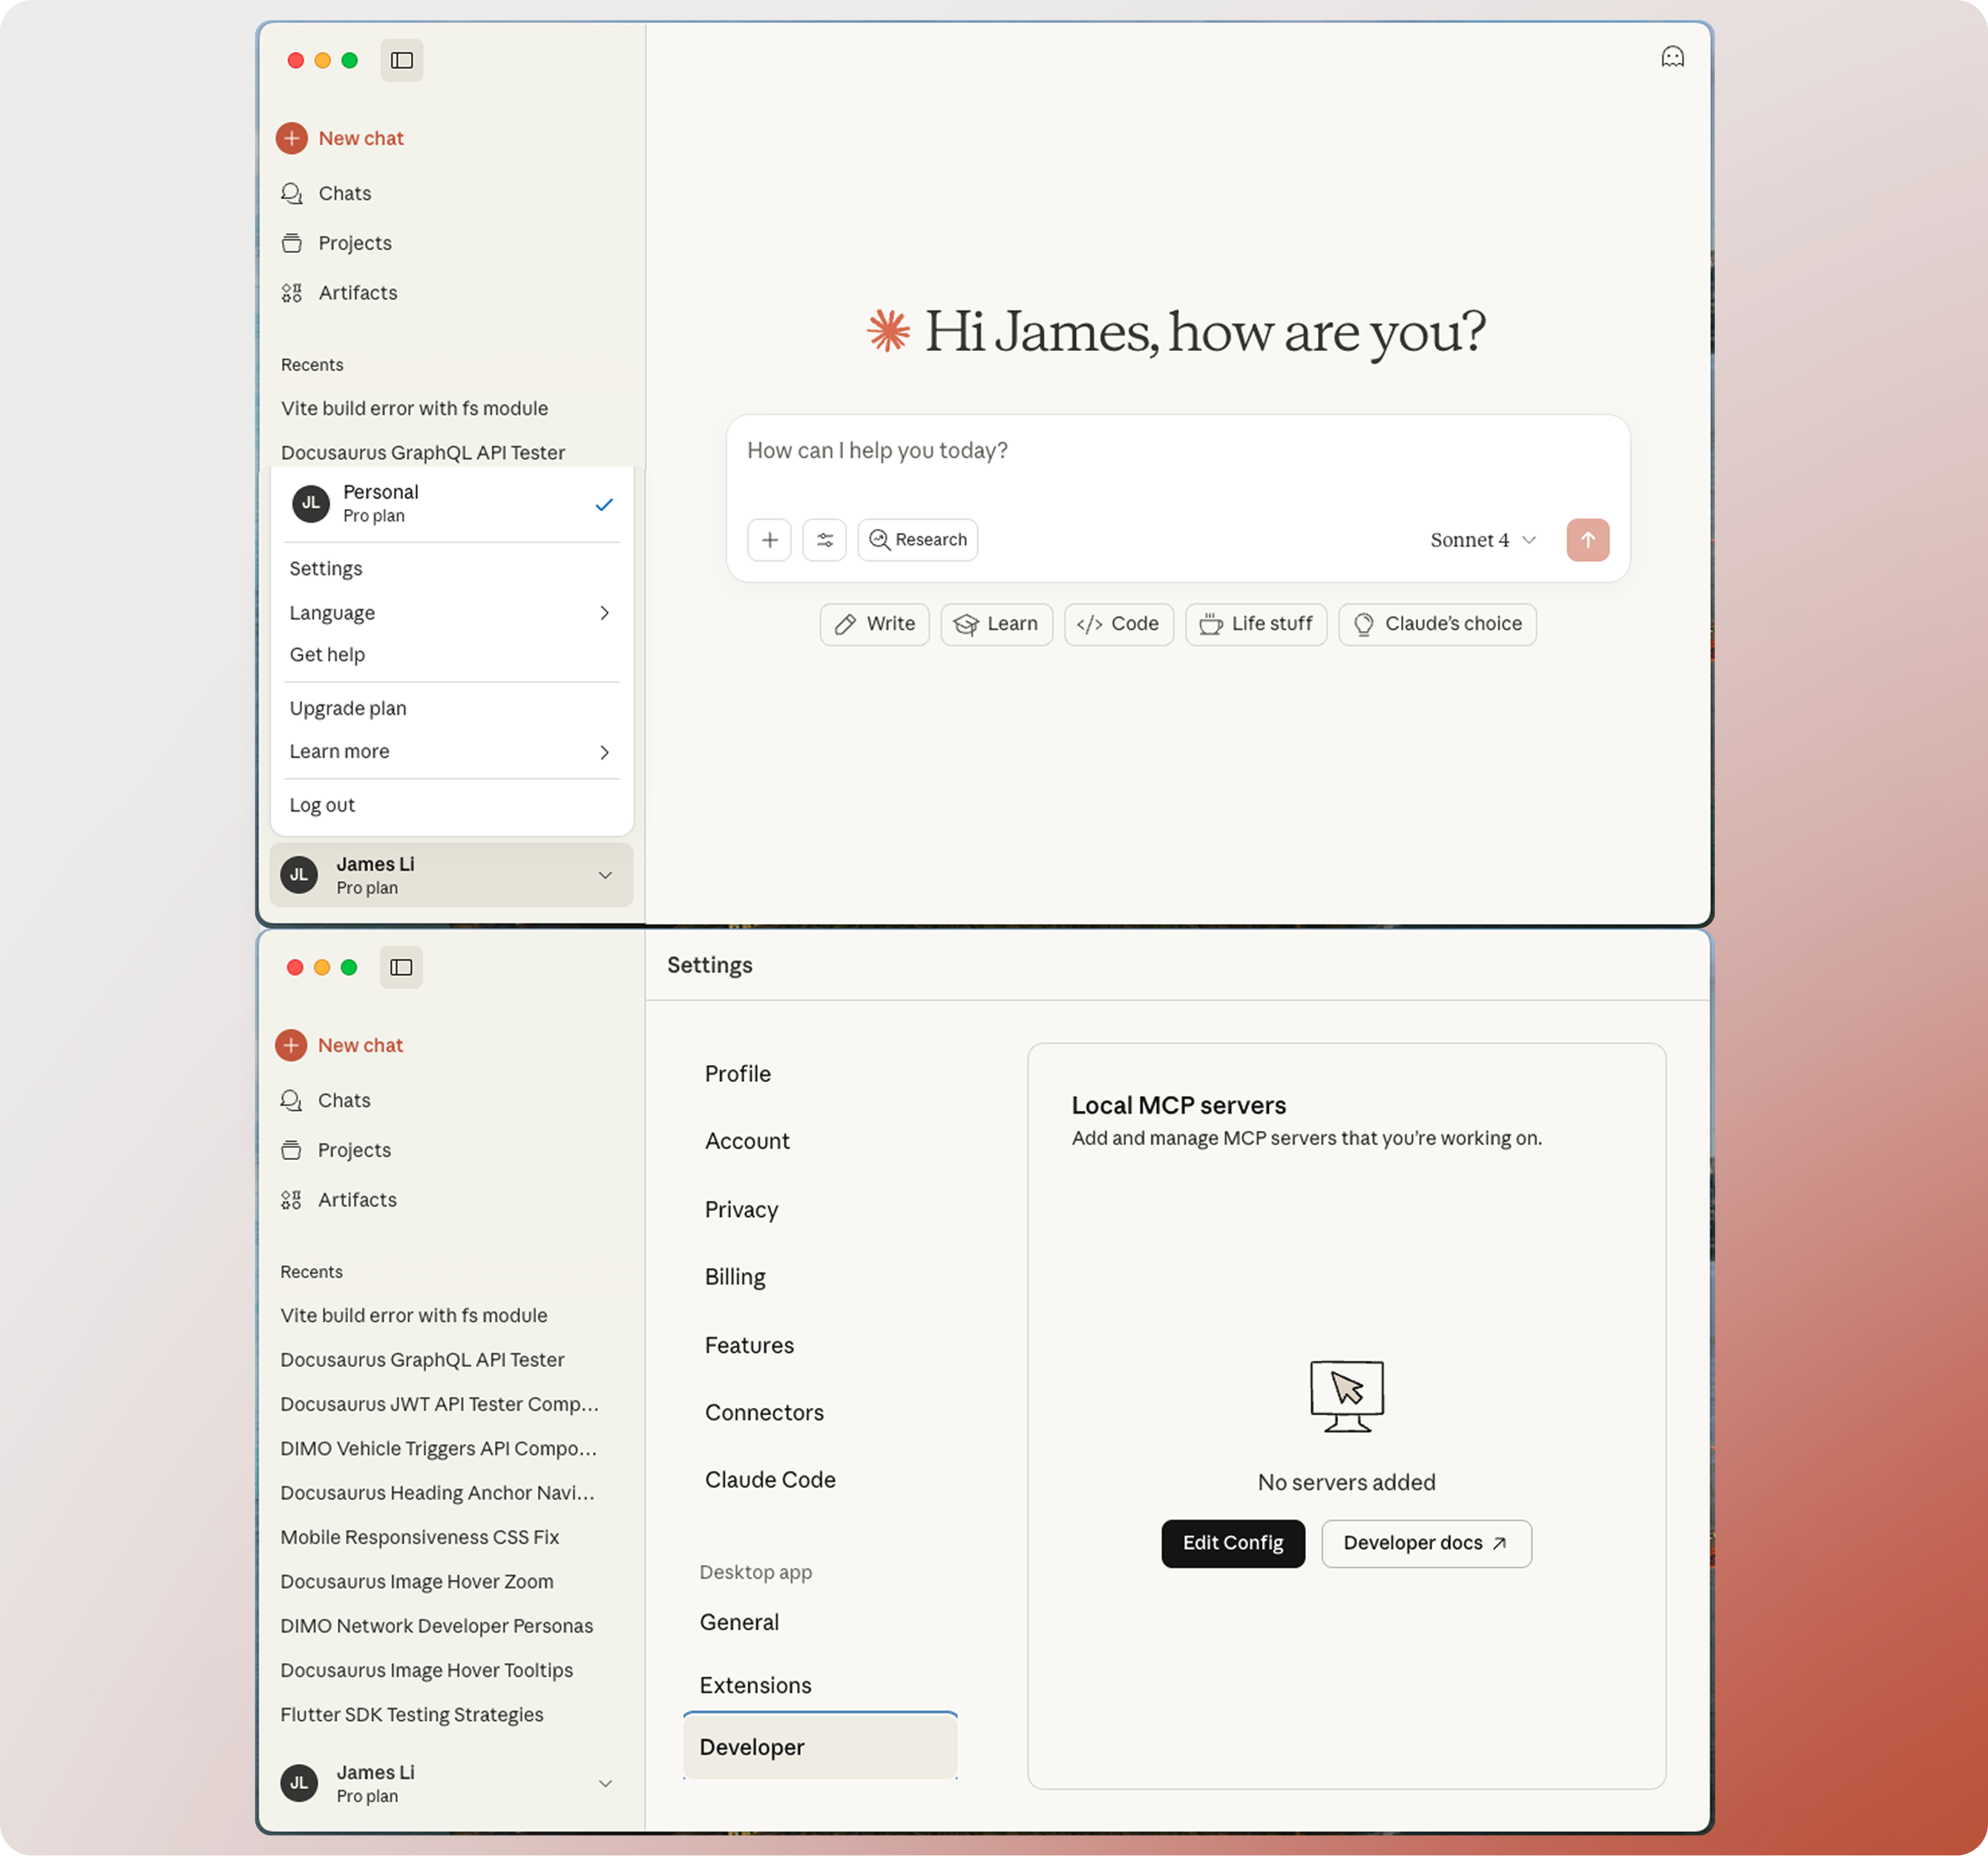This screenshot has height=1856, width=1988.
Task: Open the Developer docs link
Action: (x=1426, y=1543)
